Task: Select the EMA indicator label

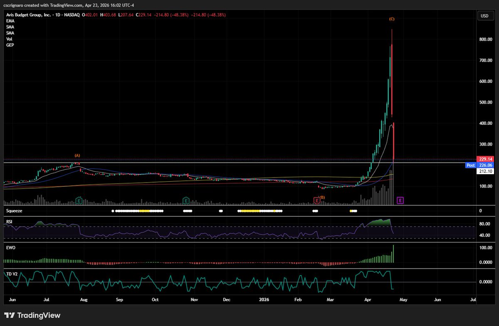Action: coord(10,20)
